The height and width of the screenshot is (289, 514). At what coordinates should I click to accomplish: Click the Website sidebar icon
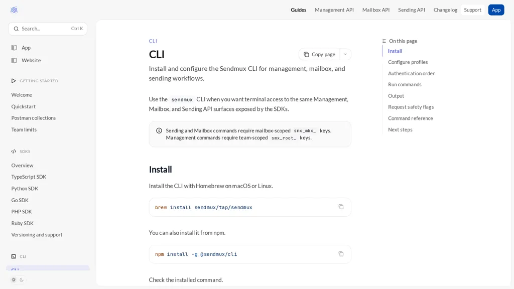(14, 60)
